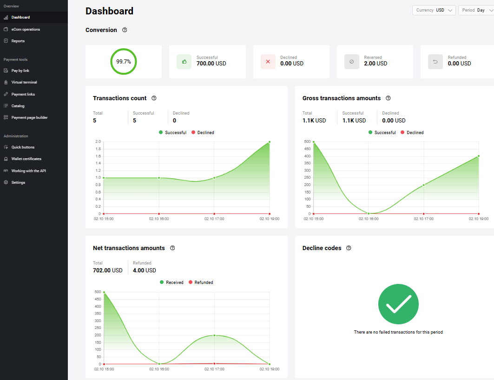Open eCom operations in the sidebar
Screen dimensions: 494x380
[26, 29]
